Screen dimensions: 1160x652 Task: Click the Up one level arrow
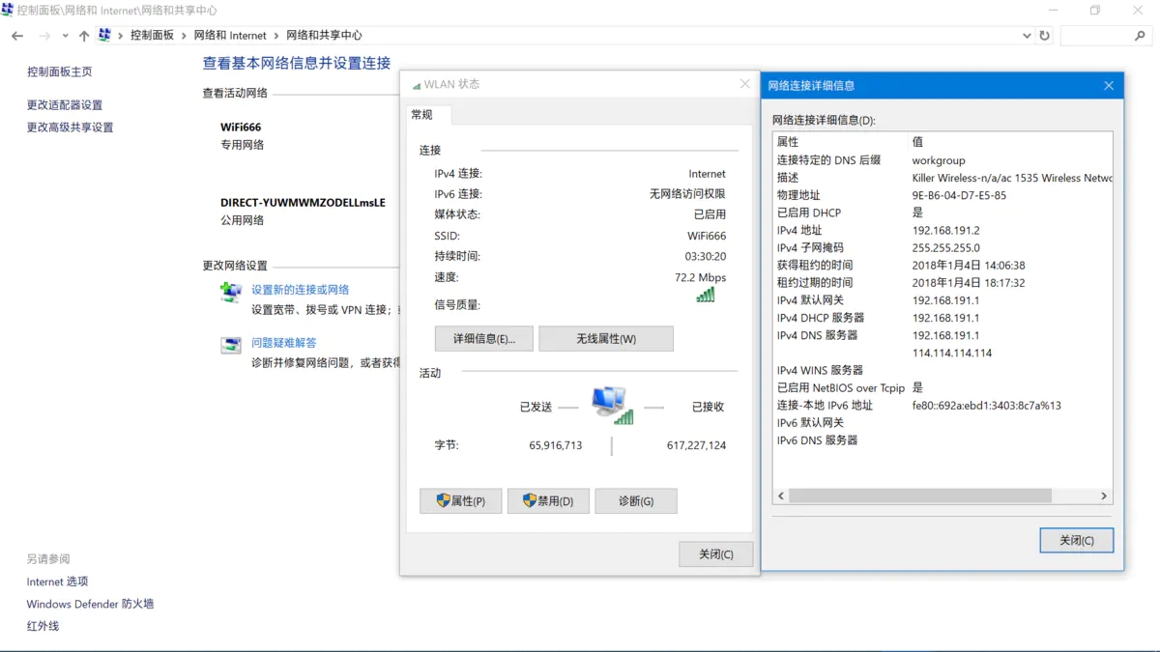[84, 36]
